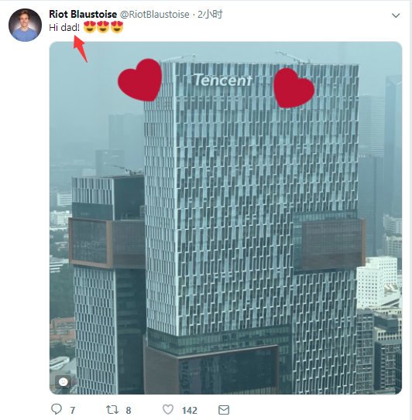Open the smiley sticker icon on the photo

[64, 381]
